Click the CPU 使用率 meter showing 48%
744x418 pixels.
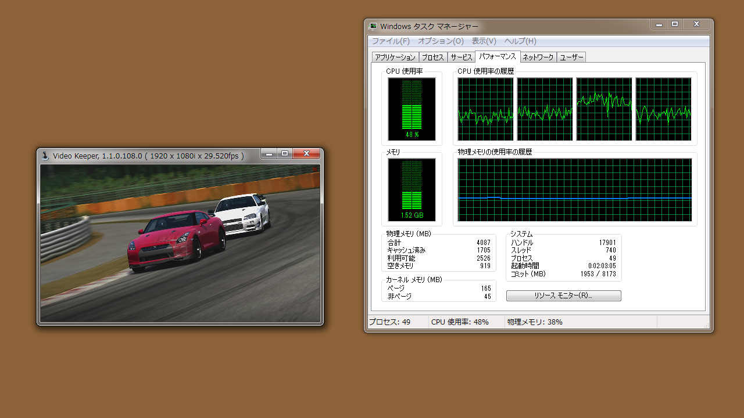tap(412, 109)
